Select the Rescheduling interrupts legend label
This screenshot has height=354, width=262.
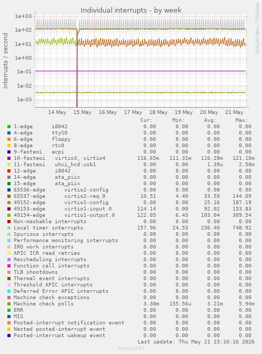(50, 260)
